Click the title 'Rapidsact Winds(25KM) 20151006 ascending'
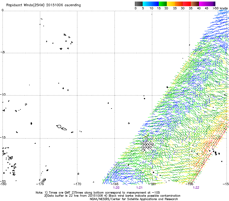 pyautogui.click(x=43, y=5)
